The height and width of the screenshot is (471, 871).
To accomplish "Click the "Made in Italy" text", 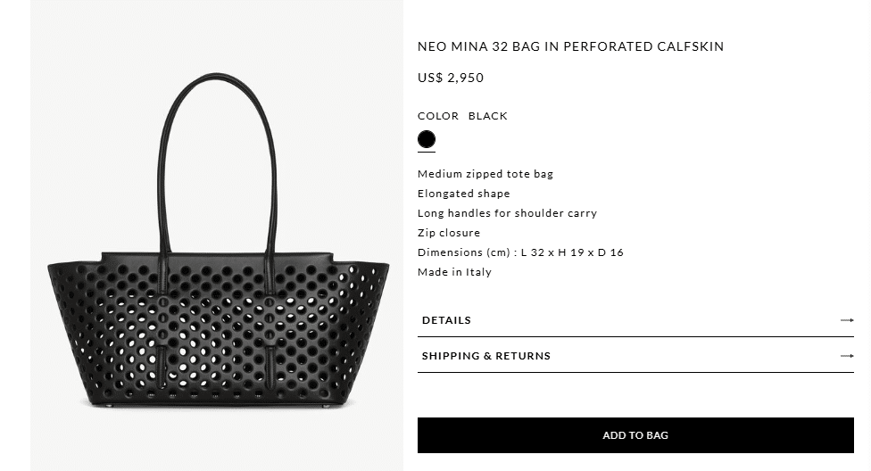I will point(454,272).
